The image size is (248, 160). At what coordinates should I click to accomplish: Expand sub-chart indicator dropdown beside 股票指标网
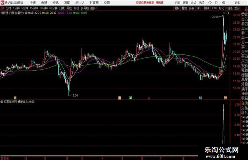tap(2, 102)
